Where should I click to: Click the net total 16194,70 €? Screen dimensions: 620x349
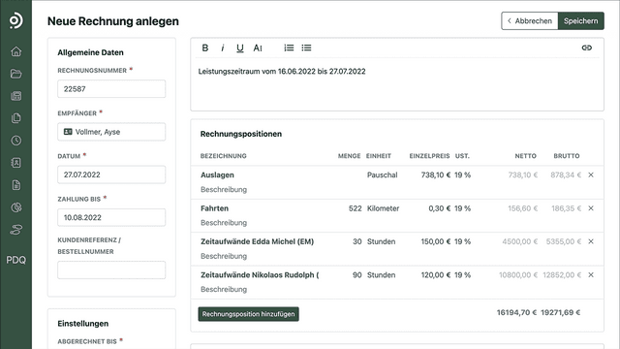(x=516, y=312)
